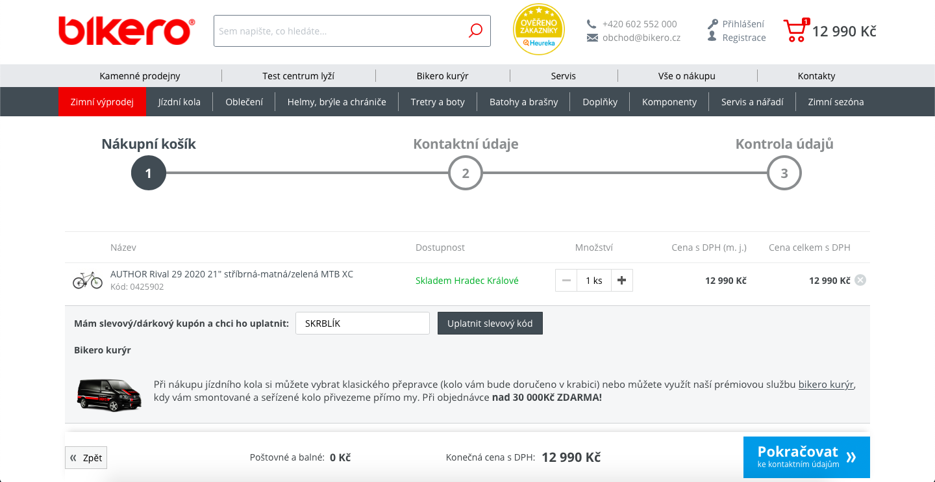Open the shopping cart icon
This screenshot has width=935, height=482.
point(796,31)
